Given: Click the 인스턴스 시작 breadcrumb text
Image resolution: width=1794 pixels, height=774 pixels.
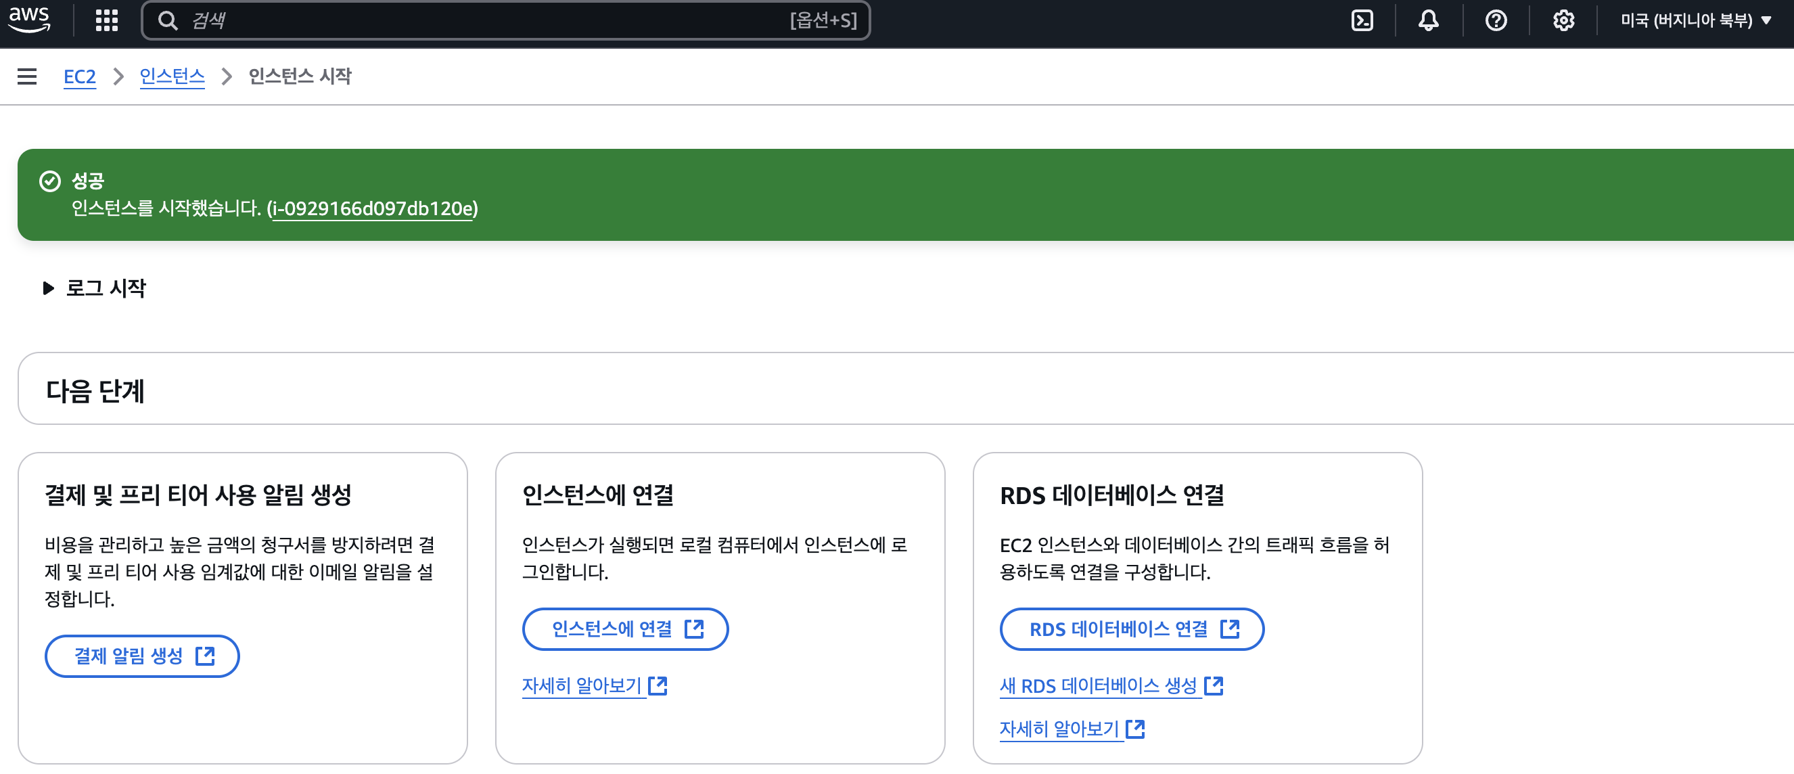Looking at the screenshot, I should coord(300,76).
